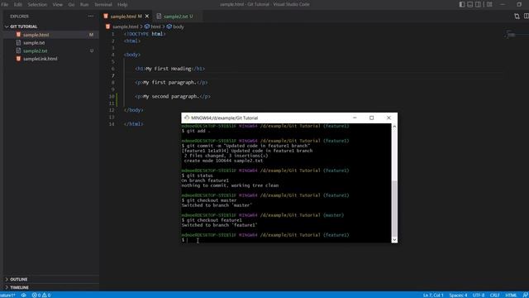
Task: Click the Git Bash command prompt input line
Action: 286,240
